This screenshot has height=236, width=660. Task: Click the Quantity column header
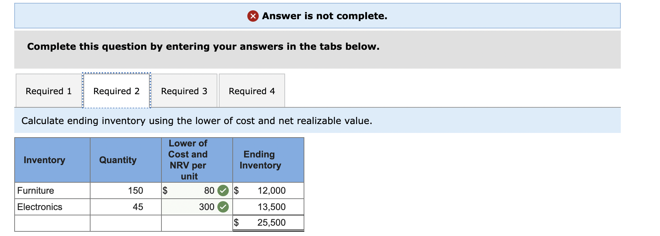pyautogui.click(x=118, y=160)
